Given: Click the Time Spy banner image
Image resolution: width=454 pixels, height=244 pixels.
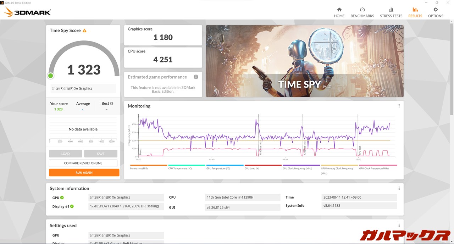Looking at the screenshot, I should (x=304, y=61).
